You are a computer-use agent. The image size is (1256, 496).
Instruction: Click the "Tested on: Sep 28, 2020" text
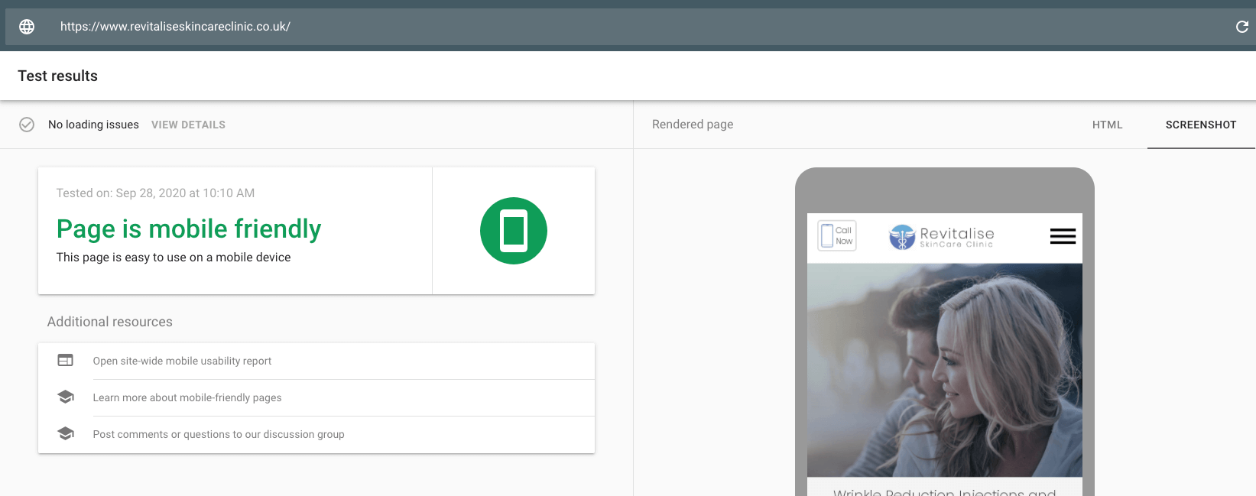(x=156, y=193)
